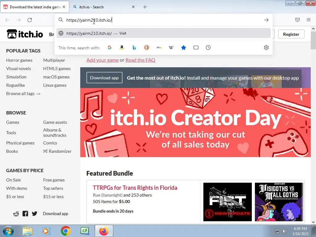Search with Google icon in address dropdown
This screenshot has width=316, height=237.
(110, 48)
